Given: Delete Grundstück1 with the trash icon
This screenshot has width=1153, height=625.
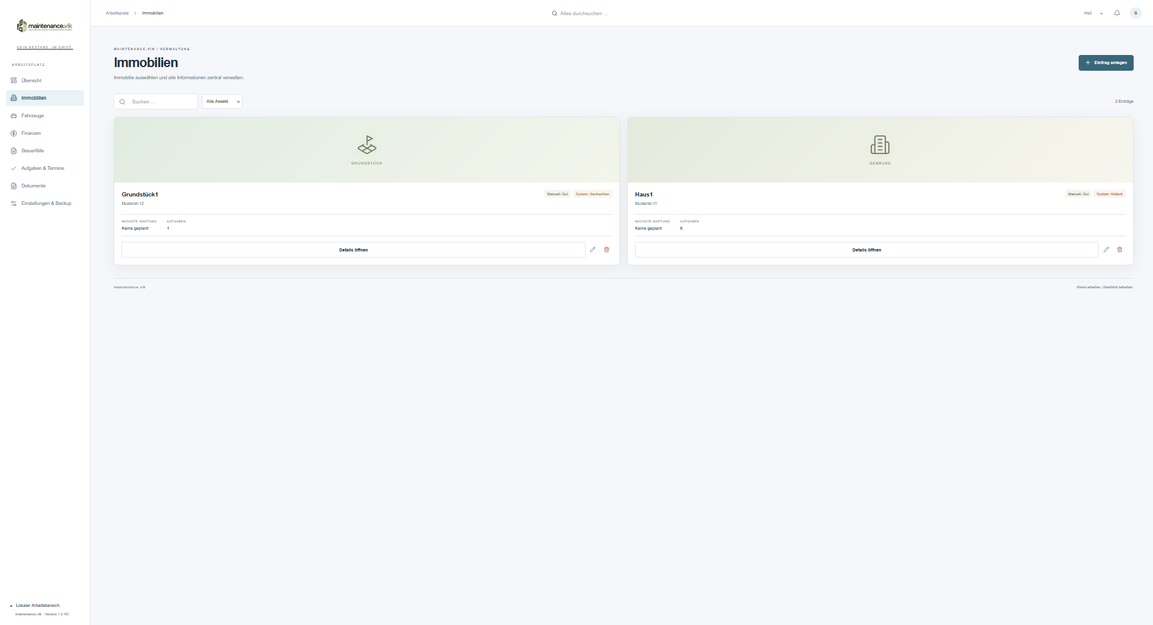Looking at the screenshot, I should [607, 250].
